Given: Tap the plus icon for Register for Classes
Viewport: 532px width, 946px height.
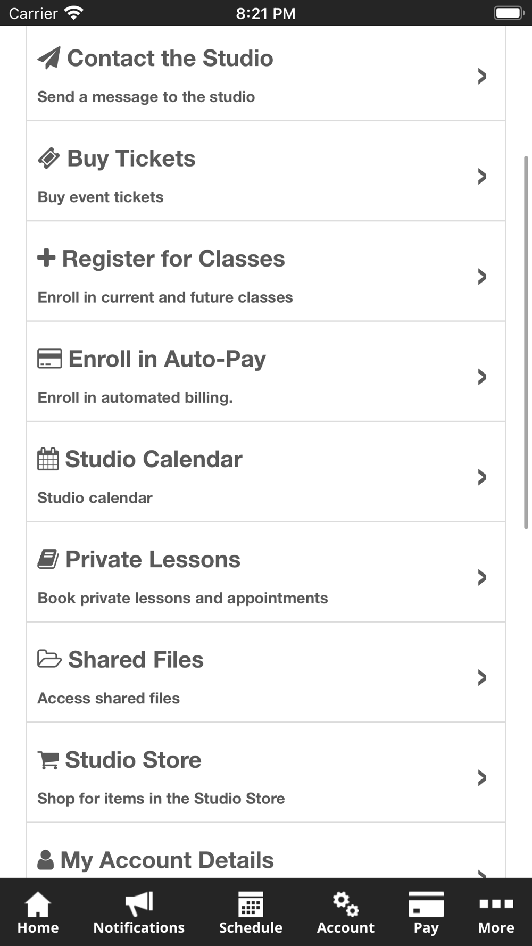Looking at the screenshot, I should pyautogui.click(x=46, y=258).
